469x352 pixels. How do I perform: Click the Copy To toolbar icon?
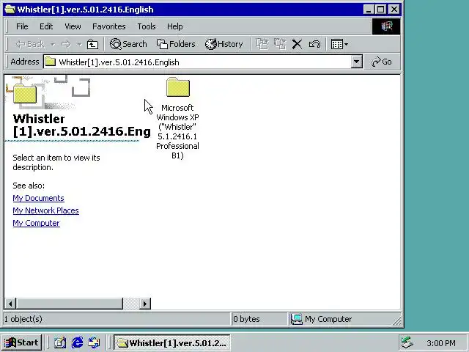click(280, 44)
